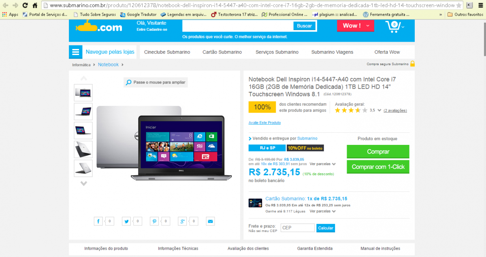Focus the site search input field
Screen dimensions: 486x257
238,26
